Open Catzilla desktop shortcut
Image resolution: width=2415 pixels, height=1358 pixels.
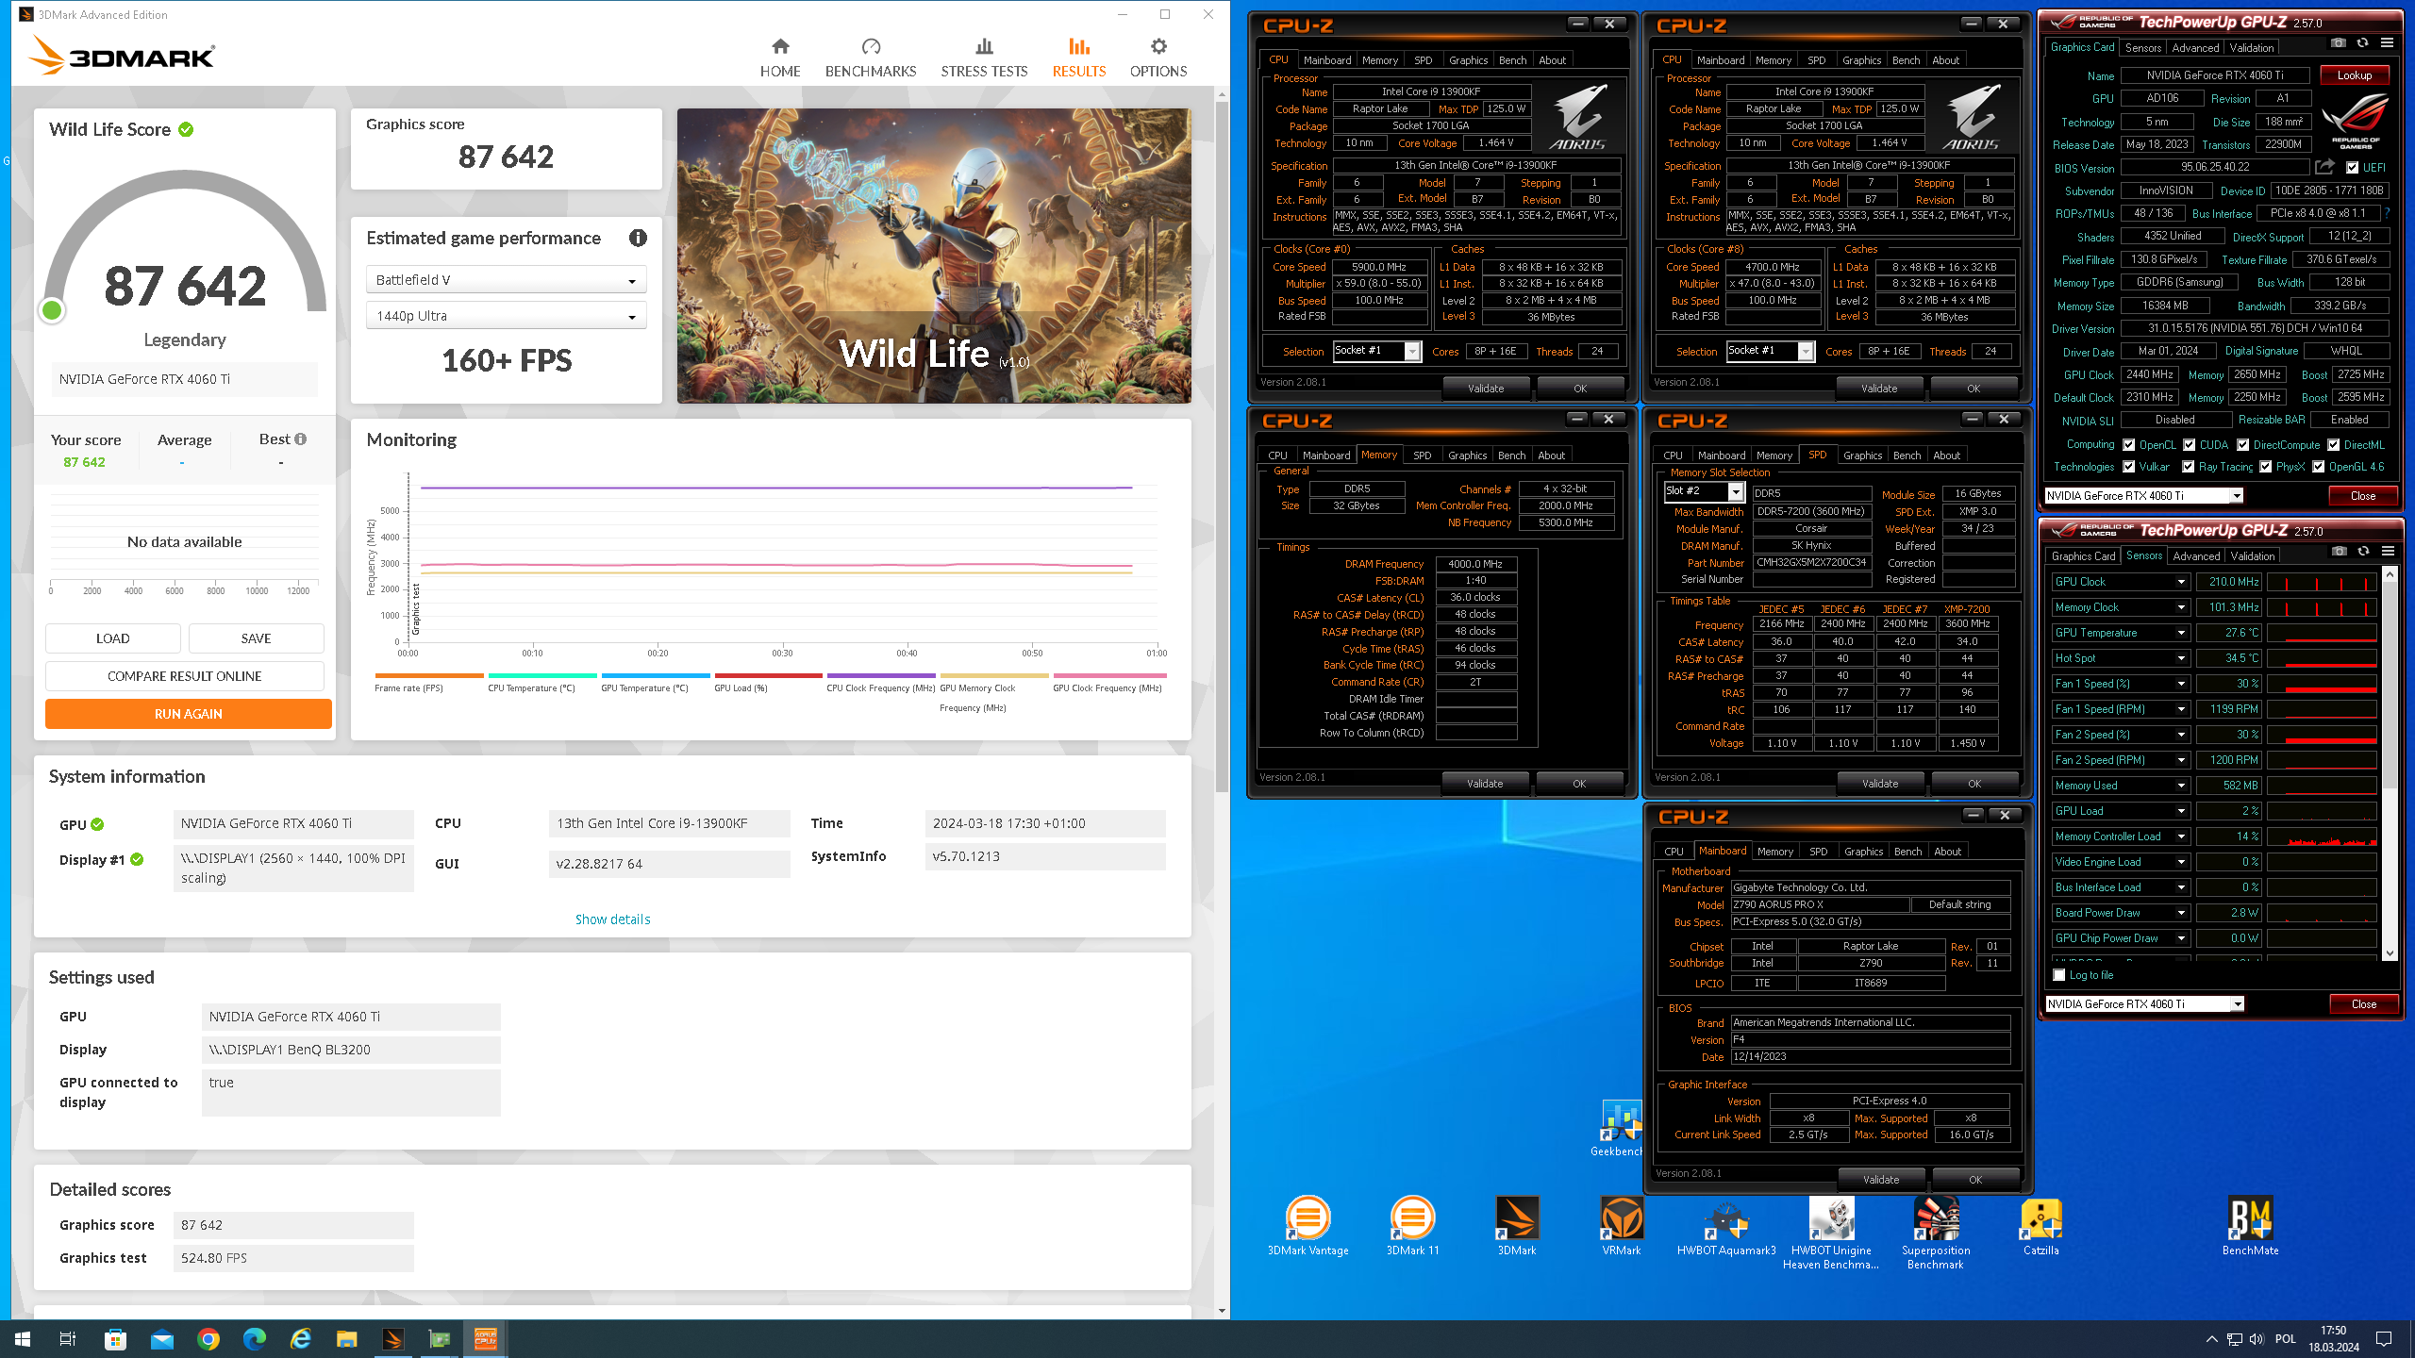[x=2040, y=1225]
